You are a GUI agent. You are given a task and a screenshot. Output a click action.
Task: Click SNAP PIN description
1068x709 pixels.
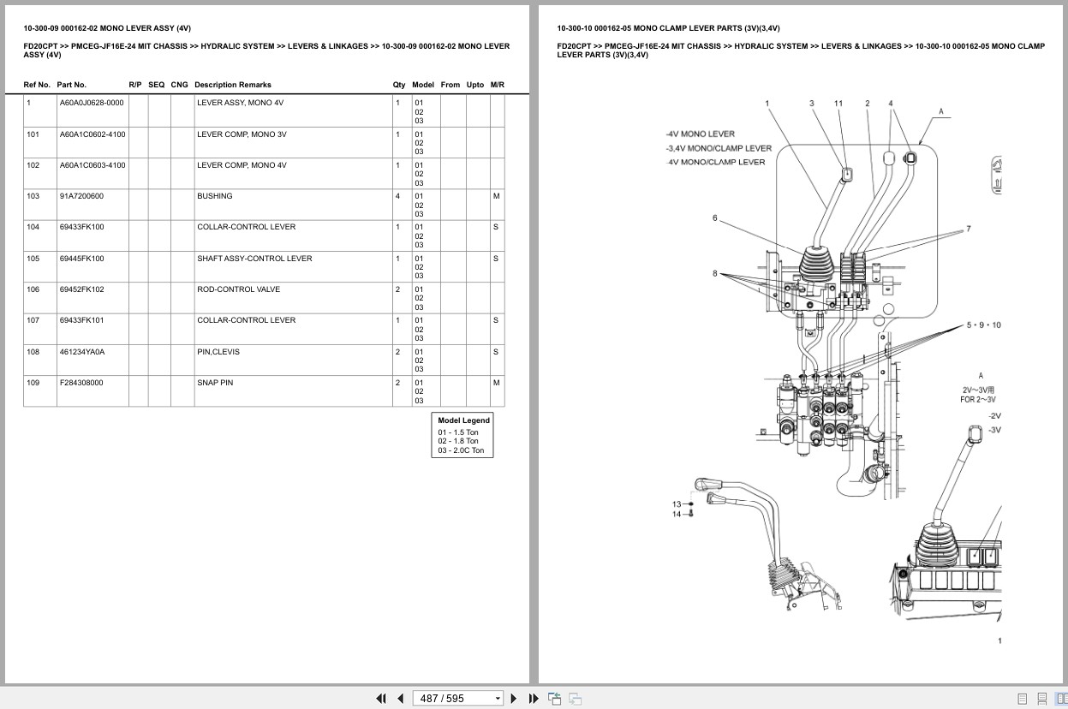215,383
